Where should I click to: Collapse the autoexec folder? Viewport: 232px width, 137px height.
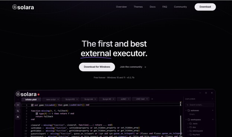(x=186, y=110)
